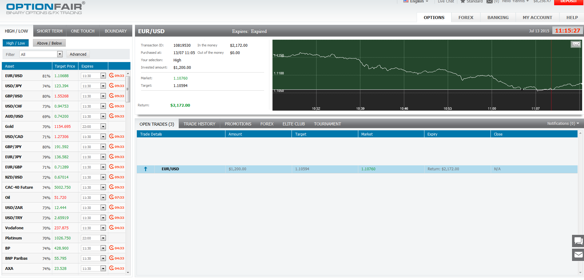
Task: Open the Filter dropdown set to All
Action: pos(41,54)
